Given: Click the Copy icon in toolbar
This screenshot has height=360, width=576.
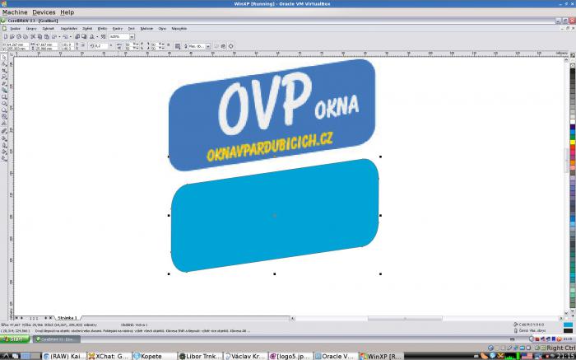Looking at the screenshot, I should click(x=39, y=37).
